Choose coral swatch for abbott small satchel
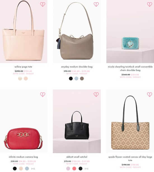 pos(74,168)
